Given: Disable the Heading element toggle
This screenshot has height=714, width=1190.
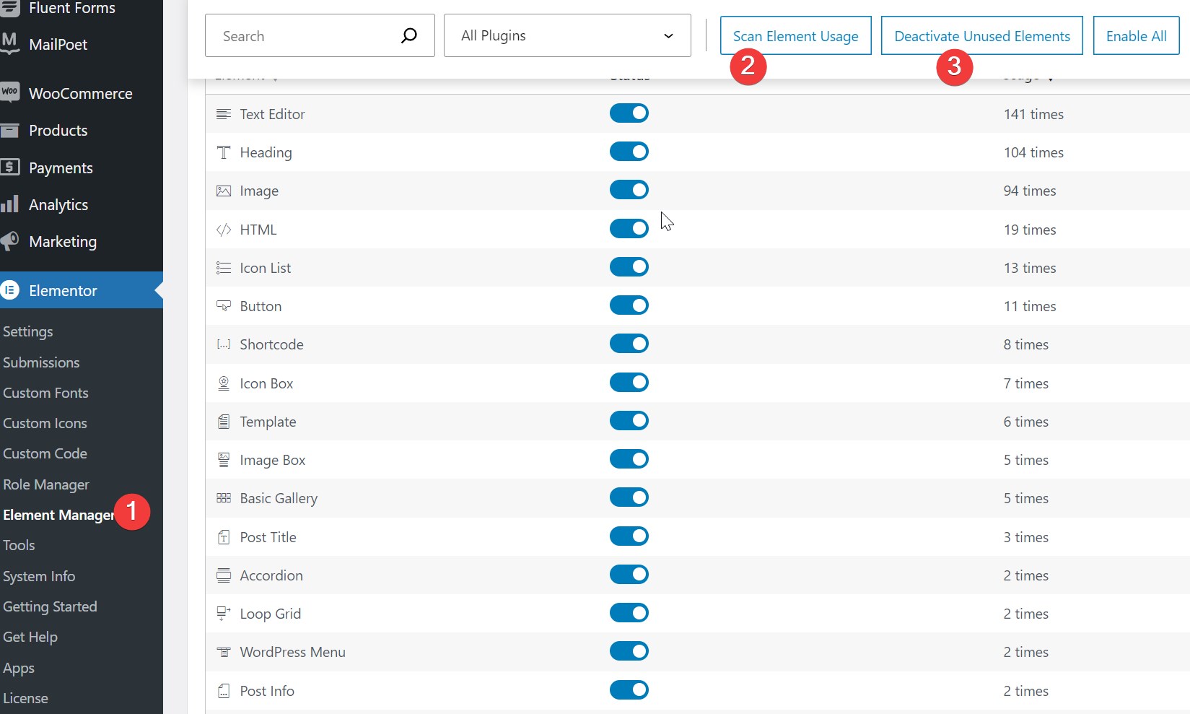Looking at the screenshot, I should pos(629,152).
